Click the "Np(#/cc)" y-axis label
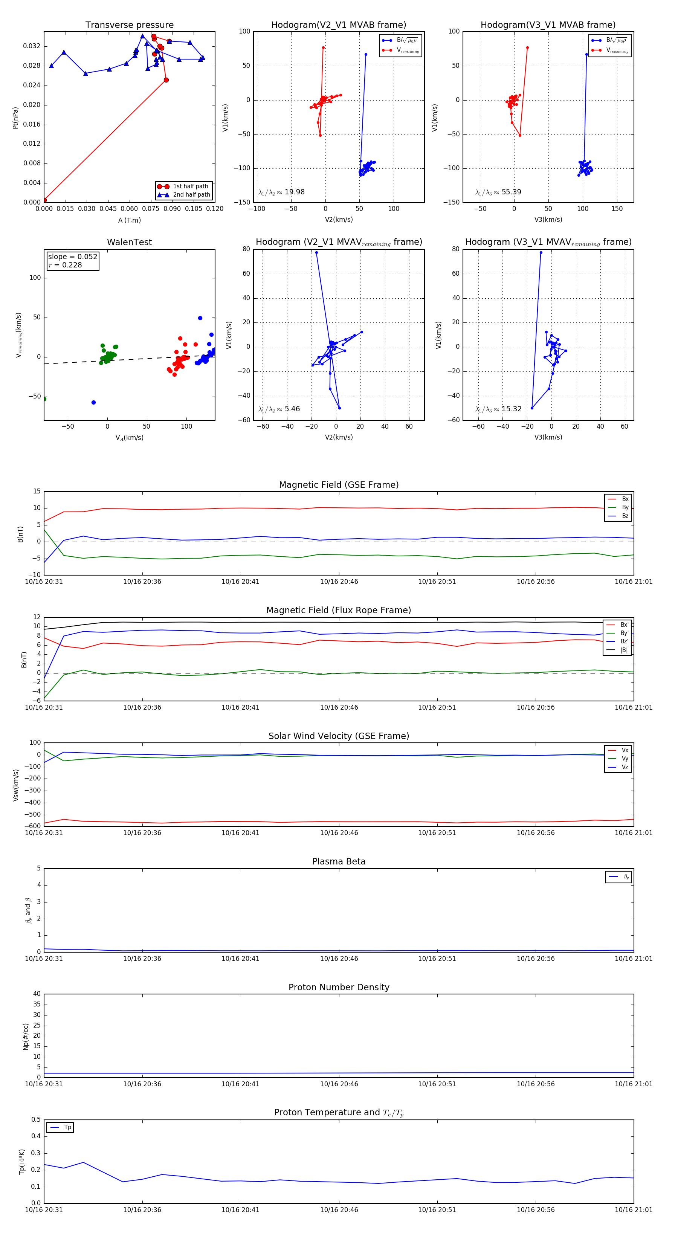 pyautogui.click(x=26, y=1036)
